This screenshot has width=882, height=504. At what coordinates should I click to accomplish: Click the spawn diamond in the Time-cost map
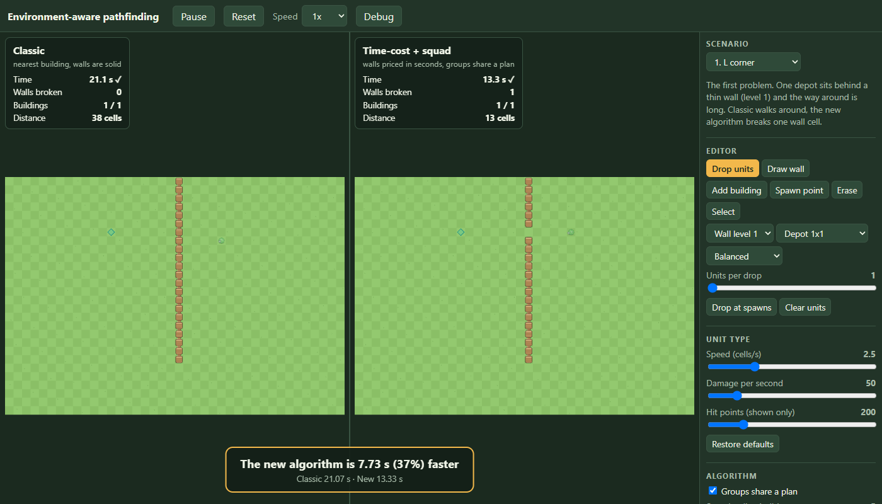tap(461, 232)
